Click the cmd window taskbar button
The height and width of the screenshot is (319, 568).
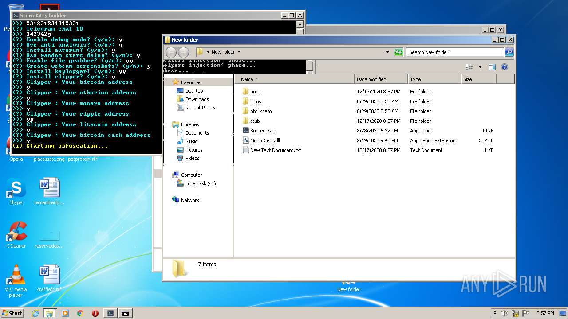click(126, 313)
